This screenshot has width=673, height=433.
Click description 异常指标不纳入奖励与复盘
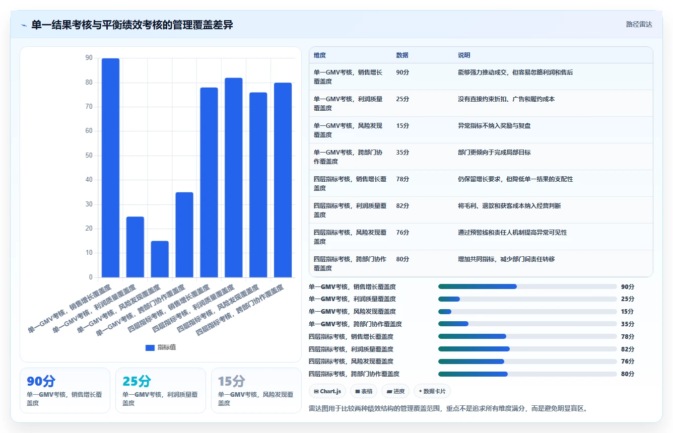click(x=494, y=126)
